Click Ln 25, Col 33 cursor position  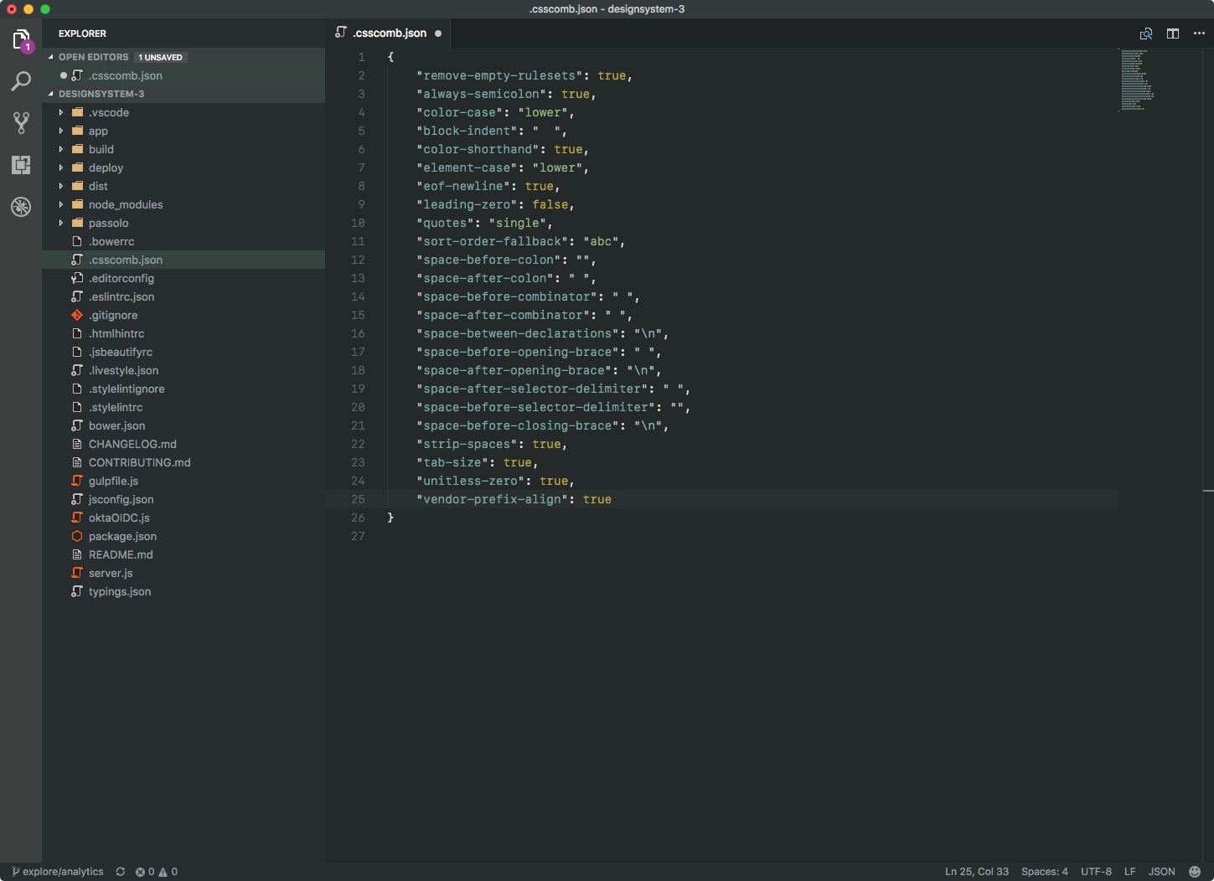click(977, 872)
